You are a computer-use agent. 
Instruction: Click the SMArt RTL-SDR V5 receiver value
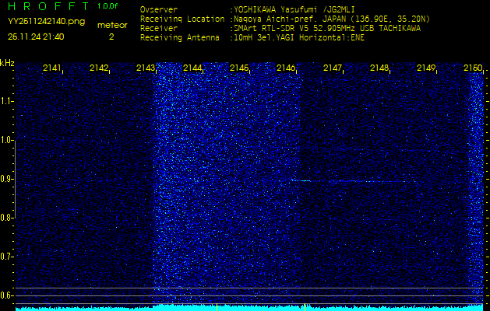pyautogui.click(x=327, y=29)
